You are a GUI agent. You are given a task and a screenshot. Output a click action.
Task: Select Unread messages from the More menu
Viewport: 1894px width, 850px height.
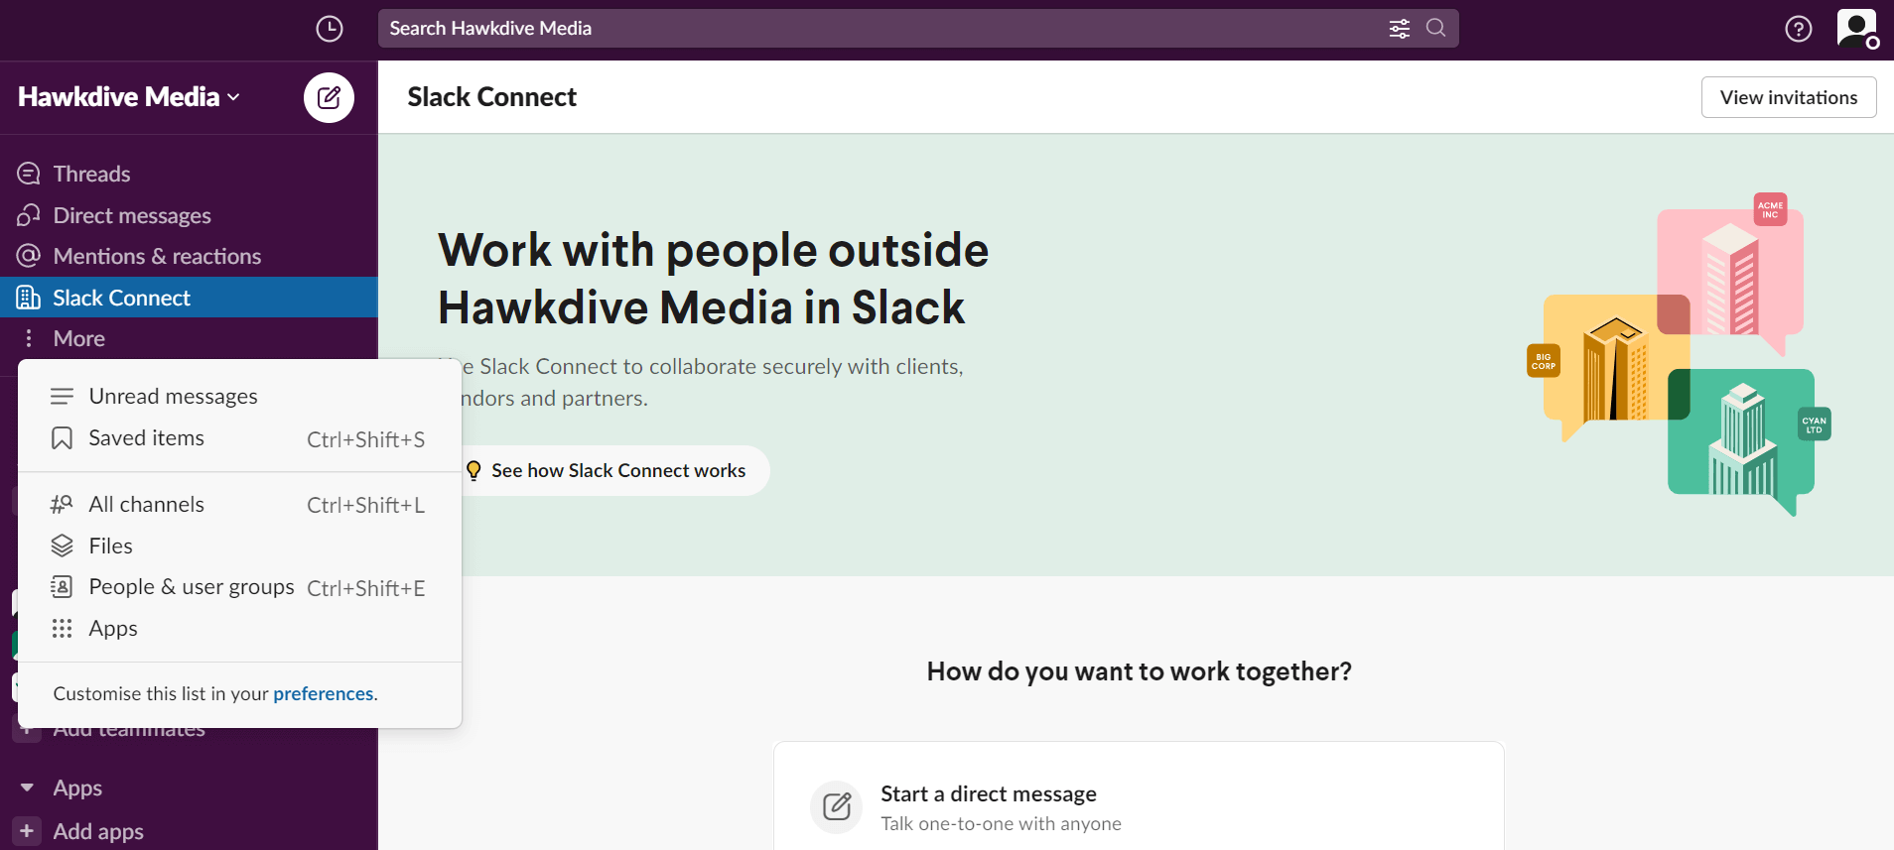(x=239, y=397)
